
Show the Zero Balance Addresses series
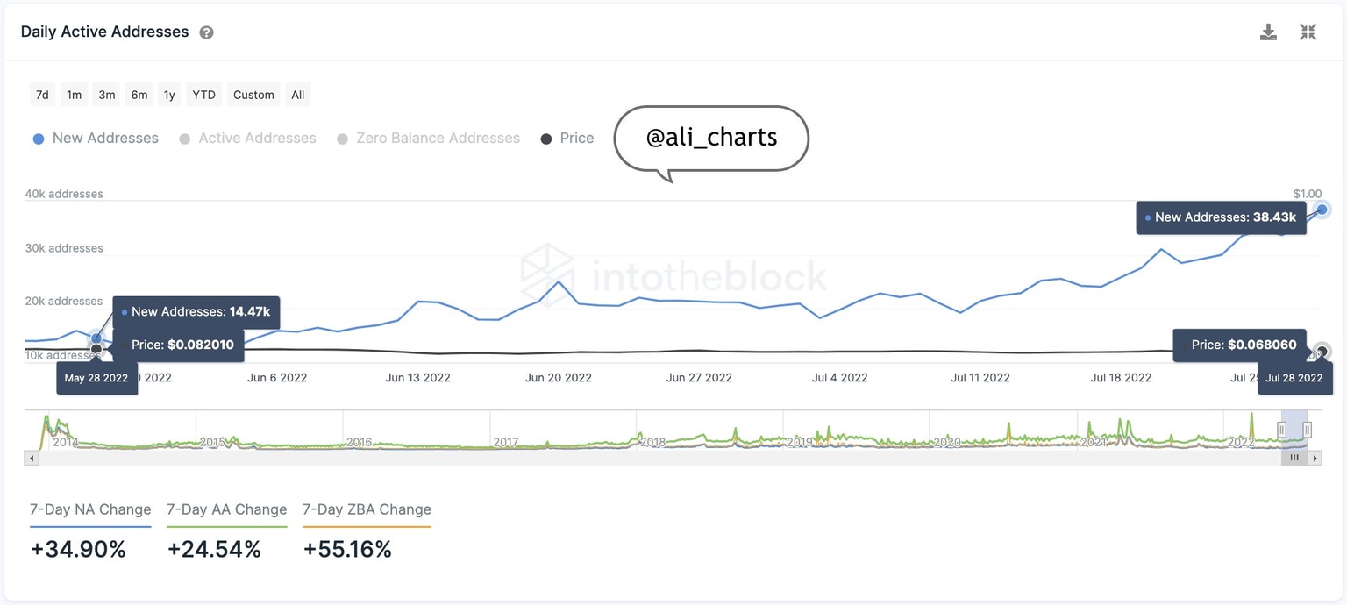point(429,139)
